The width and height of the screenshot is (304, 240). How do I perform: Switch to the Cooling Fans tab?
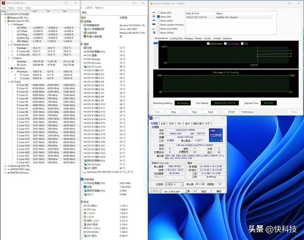[176, 38]
